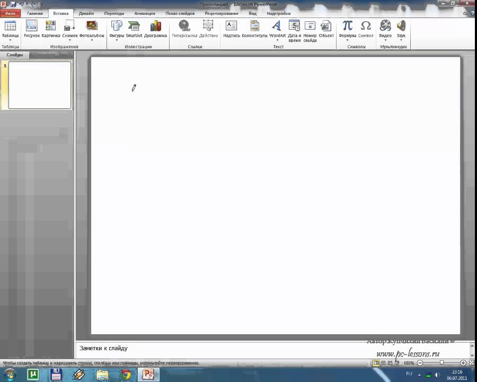
Task: Click the Звук speaker icon
Action: pos(401,25)
